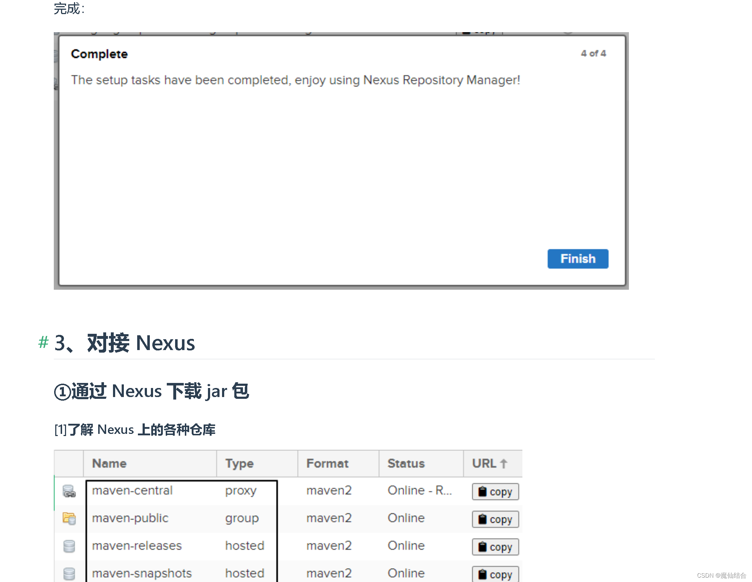This screenshot has height=582, width=752.
Task: Click the group type cell
Action: pos(242,519)
